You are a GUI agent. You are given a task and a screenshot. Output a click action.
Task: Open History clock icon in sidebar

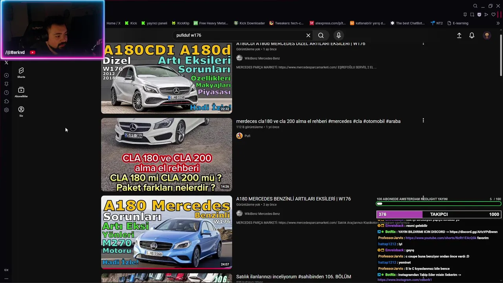(x=6, y=93)
